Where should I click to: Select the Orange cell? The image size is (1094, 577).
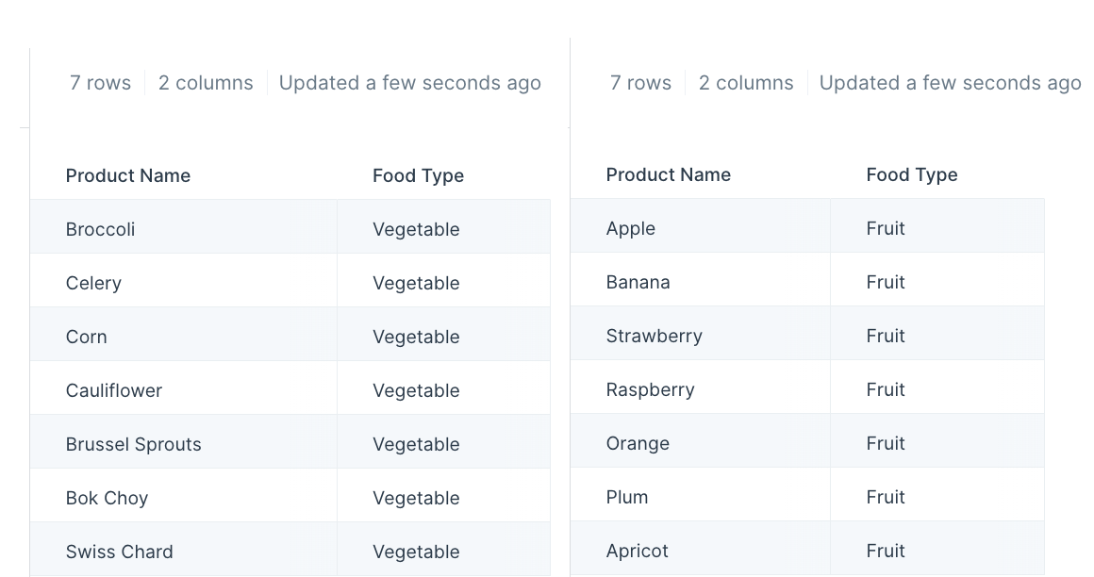[701, 441]
